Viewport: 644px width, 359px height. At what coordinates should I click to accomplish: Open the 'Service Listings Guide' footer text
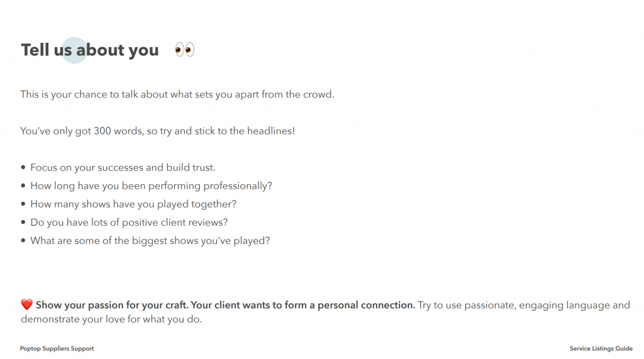601,348
